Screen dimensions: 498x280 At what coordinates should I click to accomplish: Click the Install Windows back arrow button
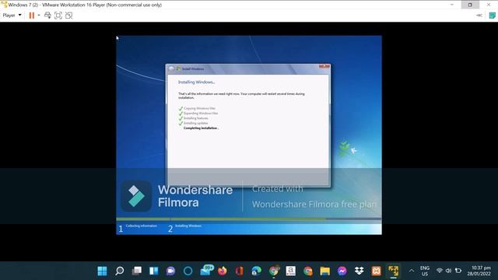click(x=172, y=68)
